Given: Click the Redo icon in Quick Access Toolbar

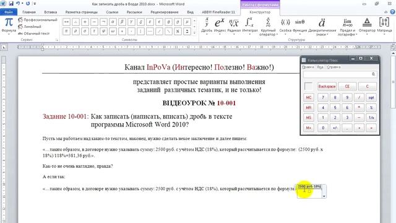Looking at the screenshot, I should [x=28, y=4].
